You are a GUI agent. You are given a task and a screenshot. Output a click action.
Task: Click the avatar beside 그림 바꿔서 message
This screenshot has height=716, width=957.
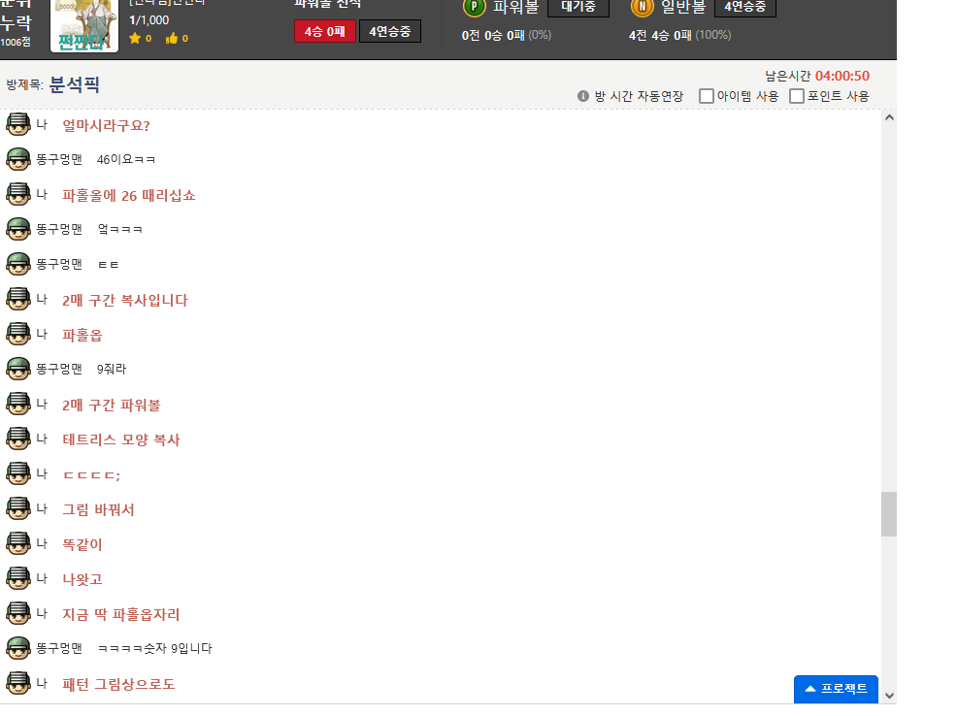(18, 508)
